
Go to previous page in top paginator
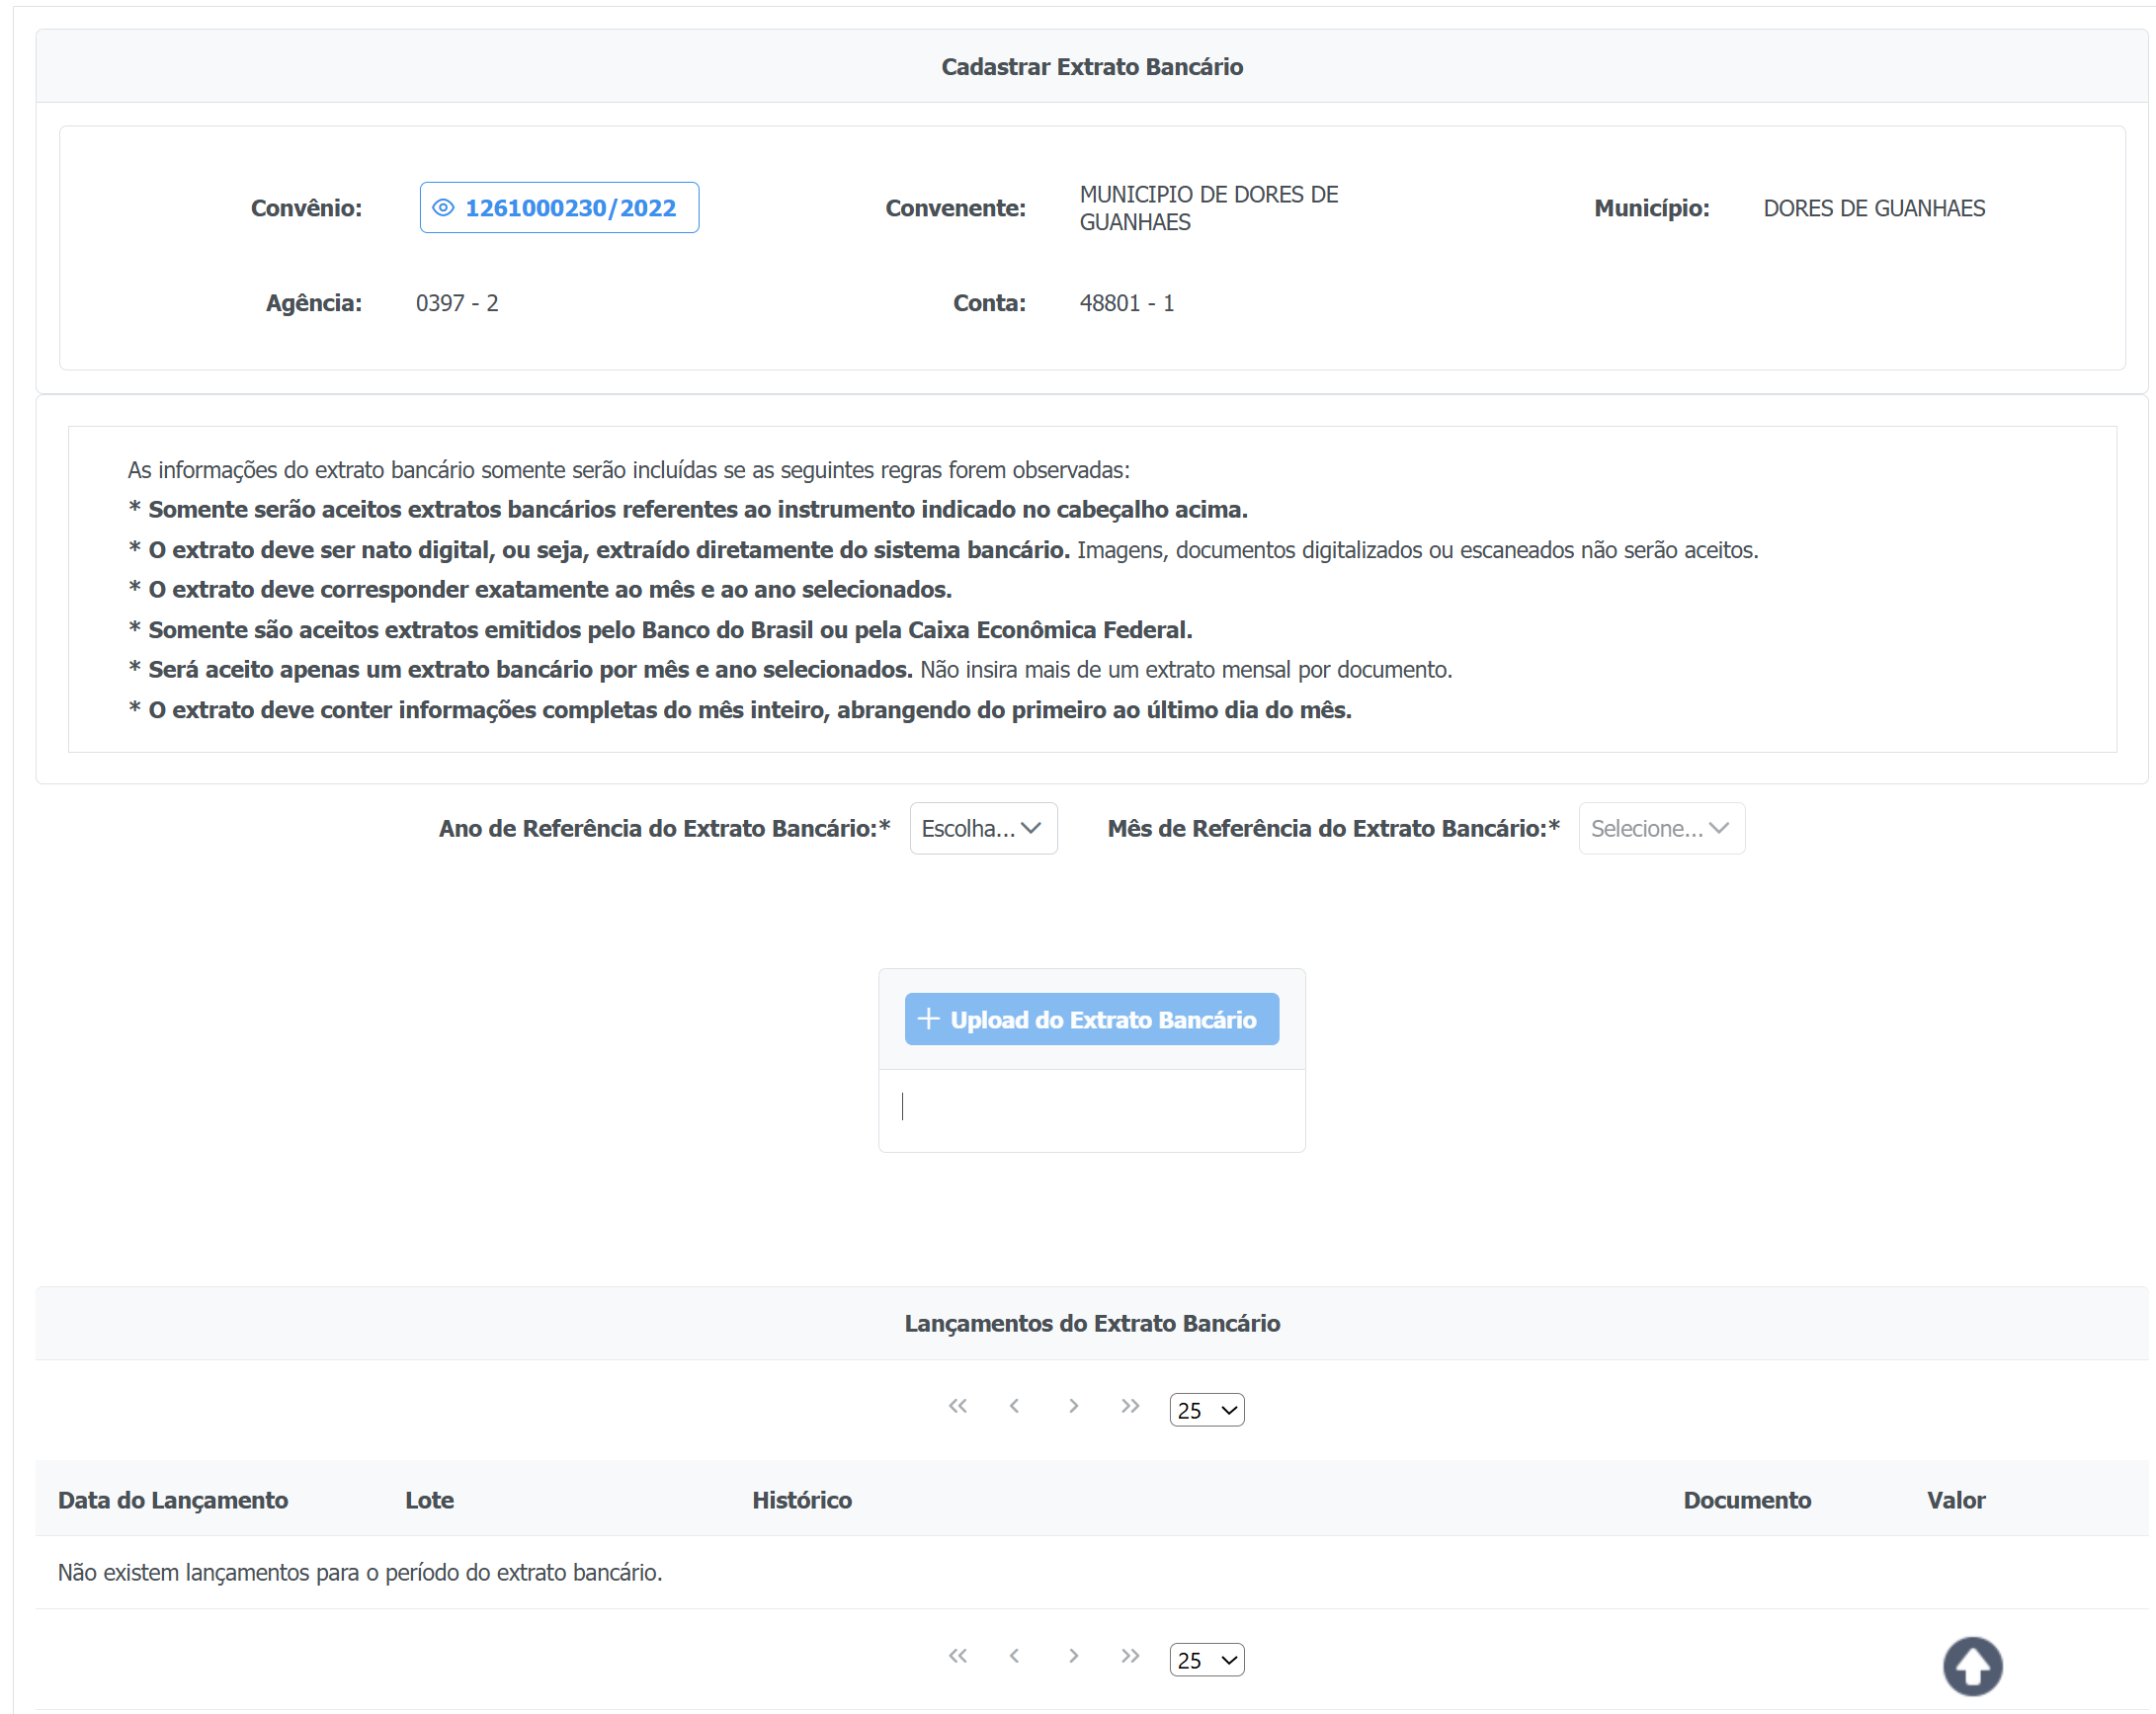point(1014,1406)
